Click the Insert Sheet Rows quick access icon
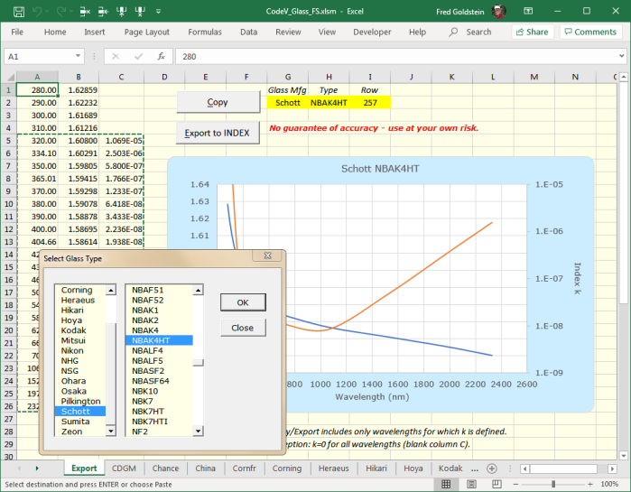 tap(104, 12)
